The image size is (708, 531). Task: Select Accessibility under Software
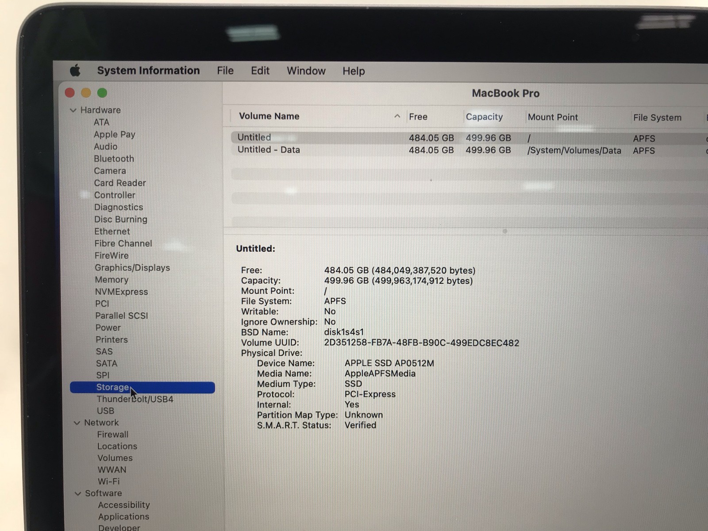pos(124,505)
